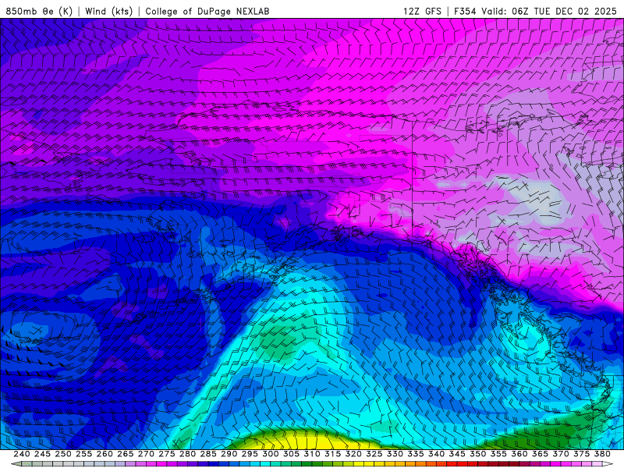Click the 255 value on the color scale
Viewport: 624px width, 468px height.
coord(83,454)
